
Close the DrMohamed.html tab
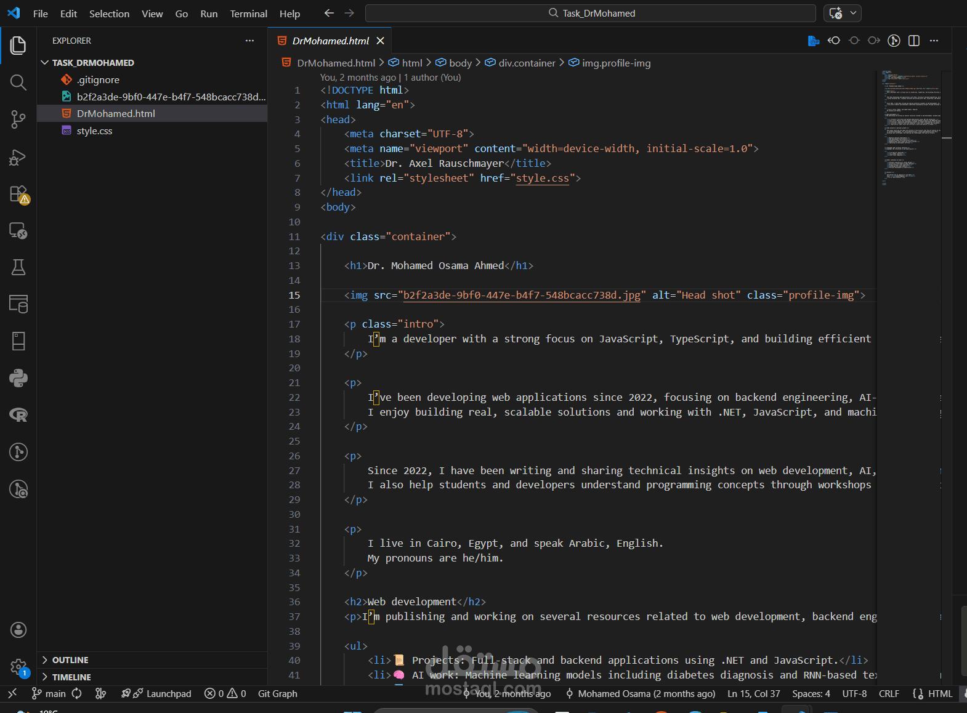[381, 41]
